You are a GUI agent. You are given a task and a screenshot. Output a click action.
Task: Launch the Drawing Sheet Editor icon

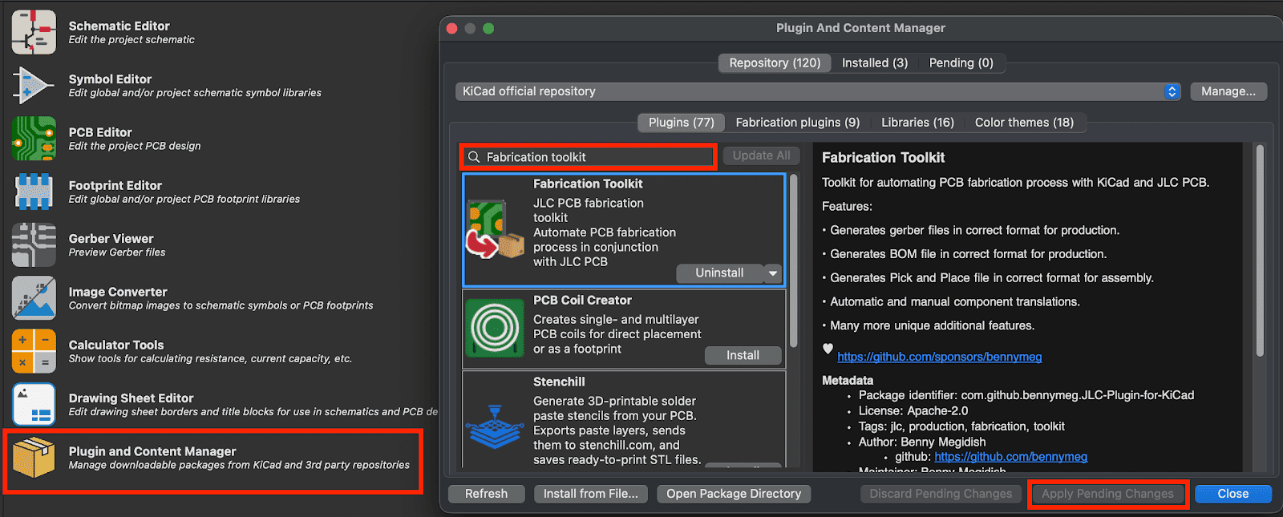point(34,404)
